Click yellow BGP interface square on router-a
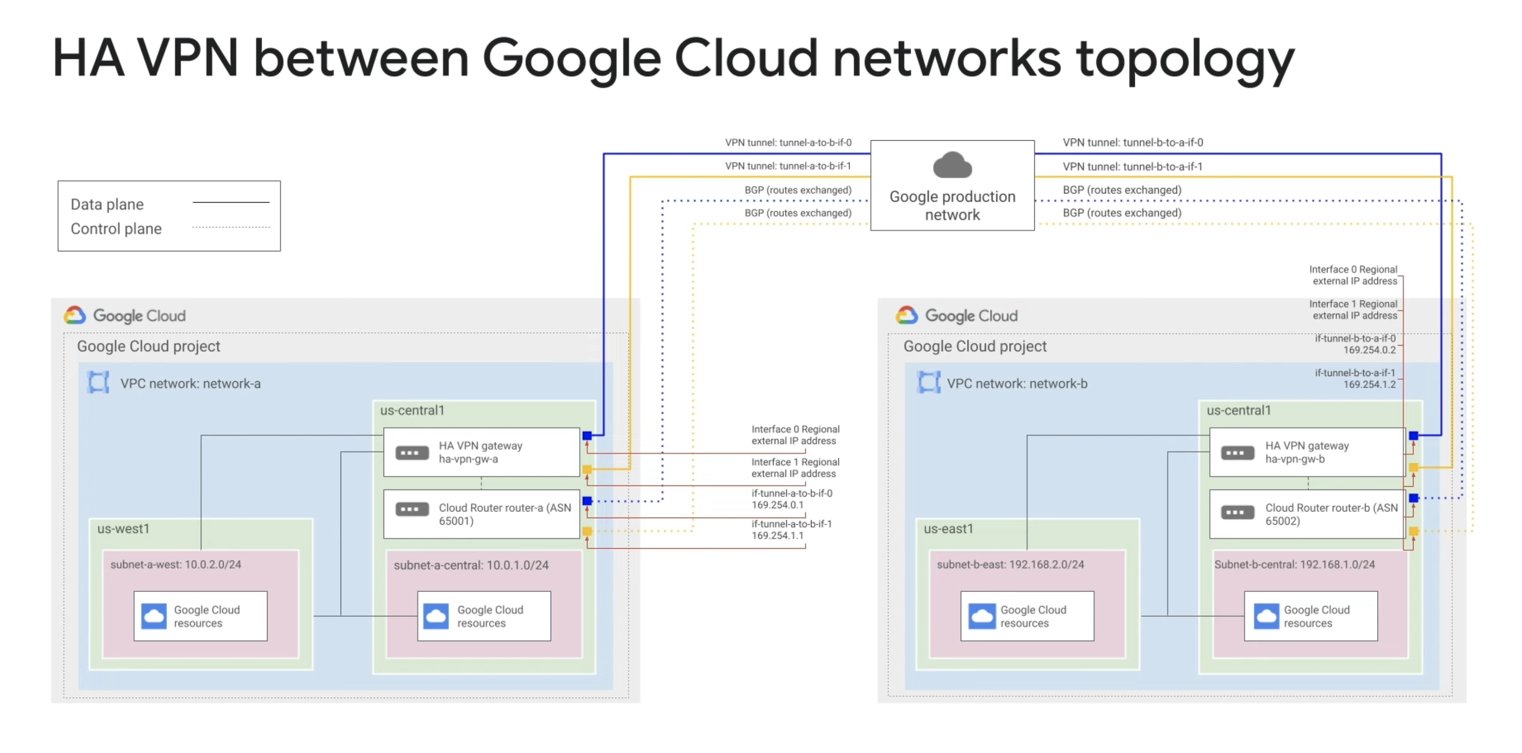This screenshot has width=1522, height=753. 587,531
